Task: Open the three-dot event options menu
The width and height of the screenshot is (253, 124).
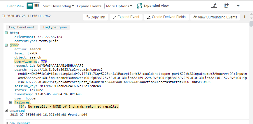Action: pyautogui.click(x=245, y=17)
